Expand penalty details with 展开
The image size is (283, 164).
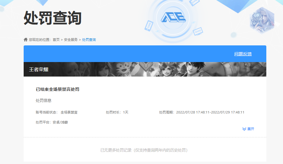pyautogui.click(x=248, y=129)
